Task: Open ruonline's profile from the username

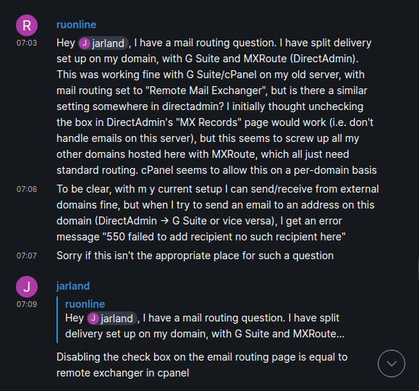Action: pyautogui.click(x=76, y=25)
